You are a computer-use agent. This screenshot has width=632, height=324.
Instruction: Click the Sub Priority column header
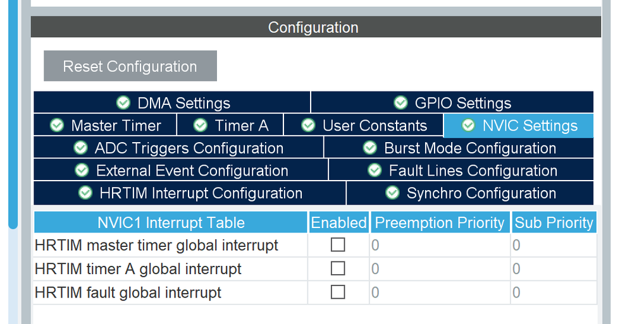(x=554, y=222)
